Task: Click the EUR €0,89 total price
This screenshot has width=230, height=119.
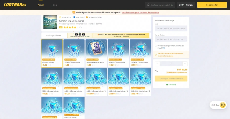Action: pos(182,70)
